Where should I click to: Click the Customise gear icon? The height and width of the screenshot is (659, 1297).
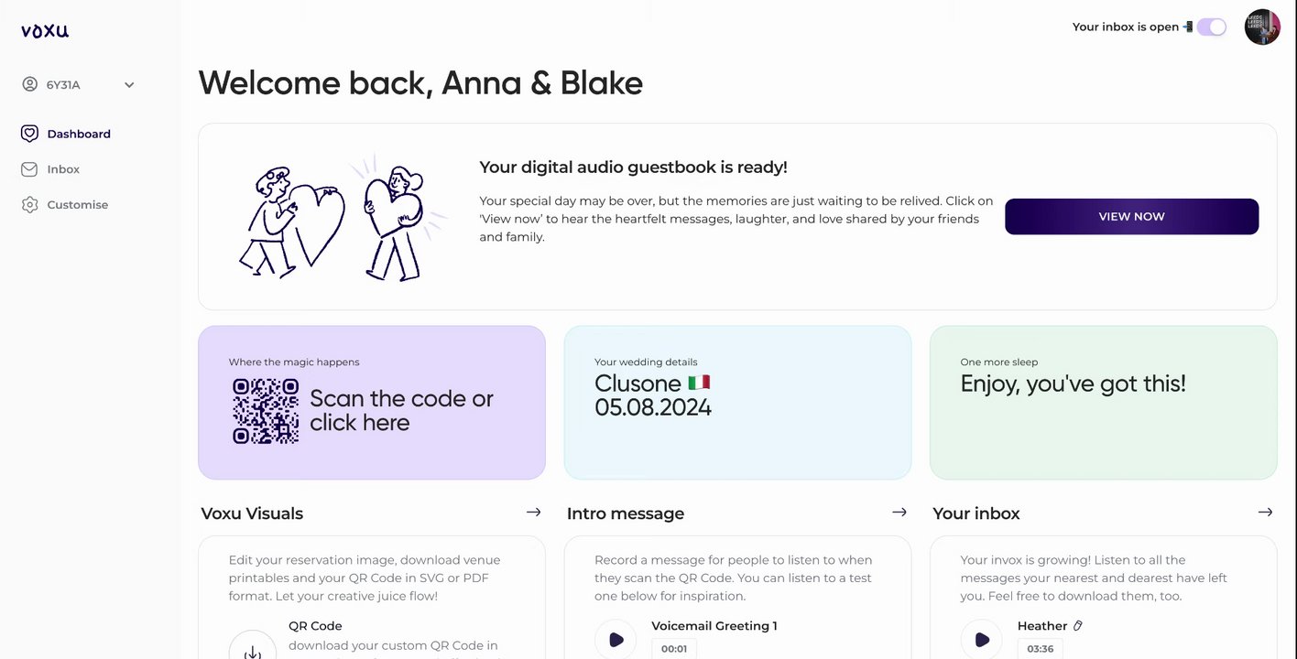coord(29,205)
